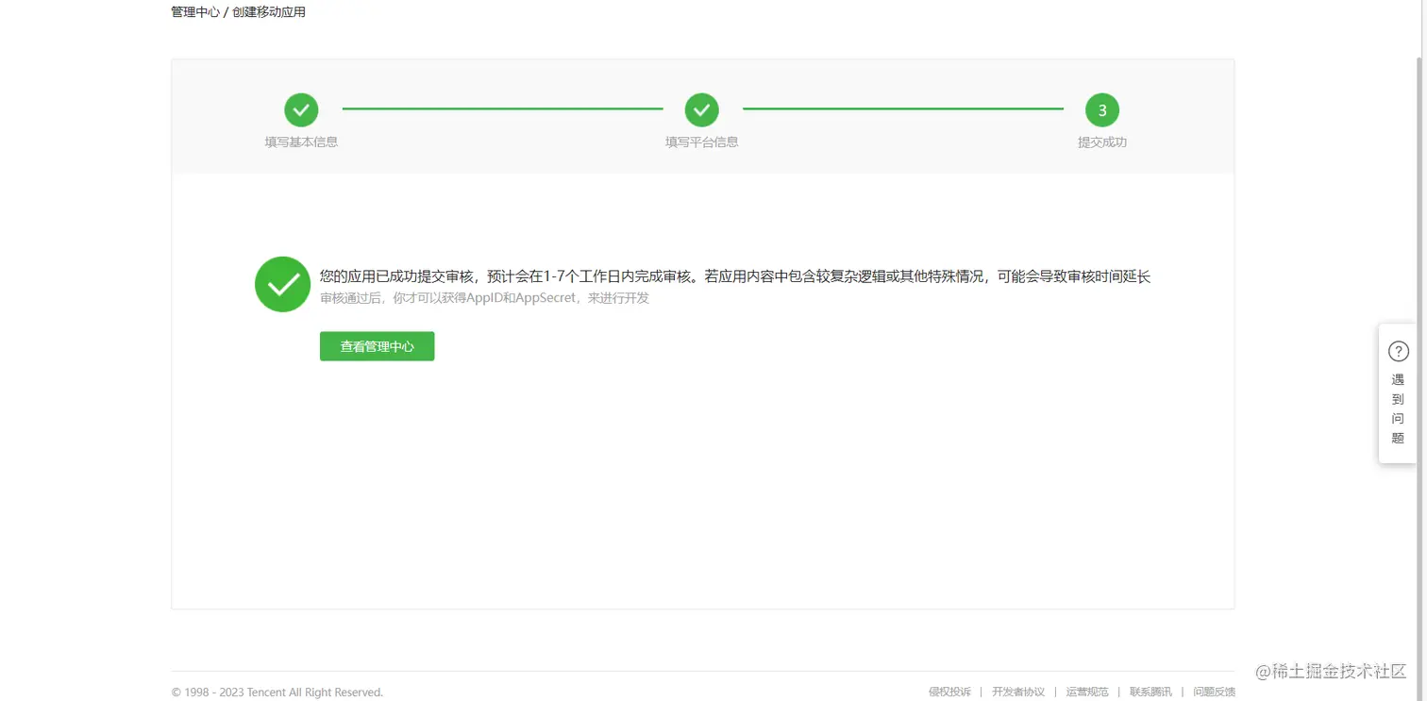
Task: Click the 创建移动应用 breadcrumb item
Action: [x=270, y=12]
